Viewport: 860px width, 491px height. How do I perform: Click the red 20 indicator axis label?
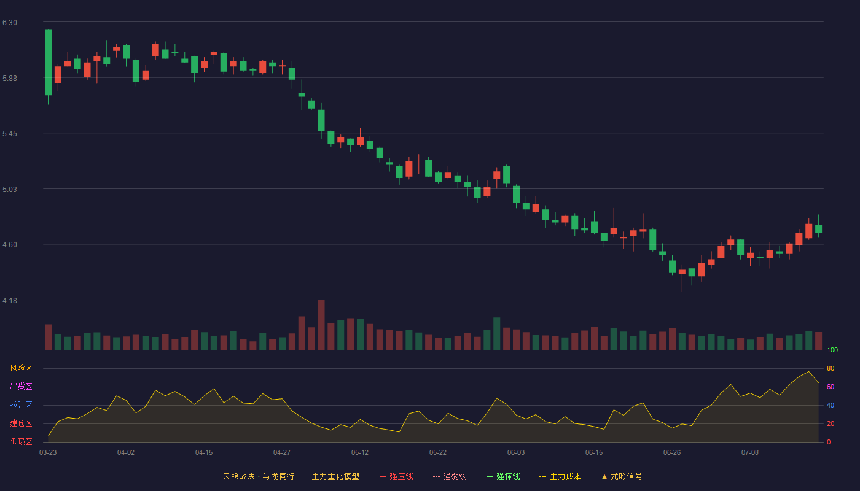(831, 423)
